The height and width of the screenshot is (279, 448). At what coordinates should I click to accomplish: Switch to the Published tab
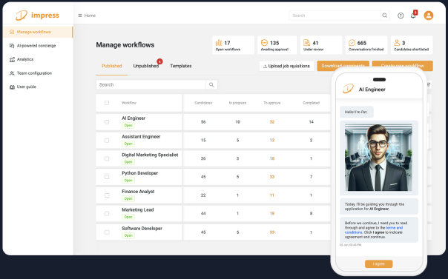tap(112, 66)
